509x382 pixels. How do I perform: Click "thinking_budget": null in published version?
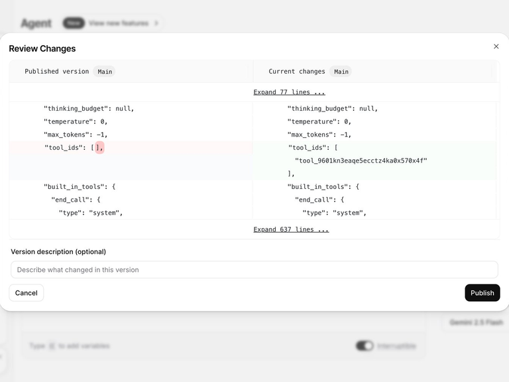tap(89, 109)
